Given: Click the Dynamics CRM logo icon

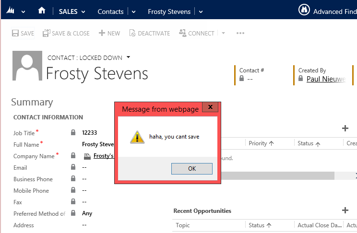Looking at the screenshot, I should click(x=11, y=11).
